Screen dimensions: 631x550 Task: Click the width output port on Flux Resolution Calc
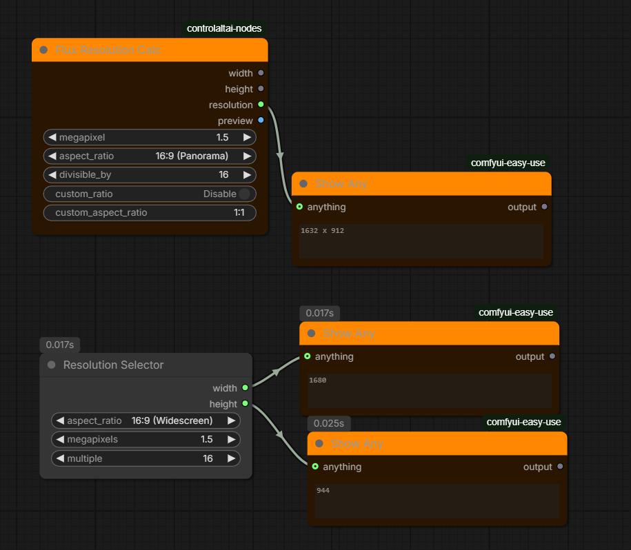point(261,73)
